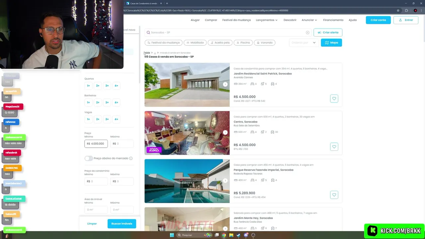The height and width of the screenshot is (239, 425).
Task: Expand the breadcrumb ellipsis
Action: click(x=155, y=53)
